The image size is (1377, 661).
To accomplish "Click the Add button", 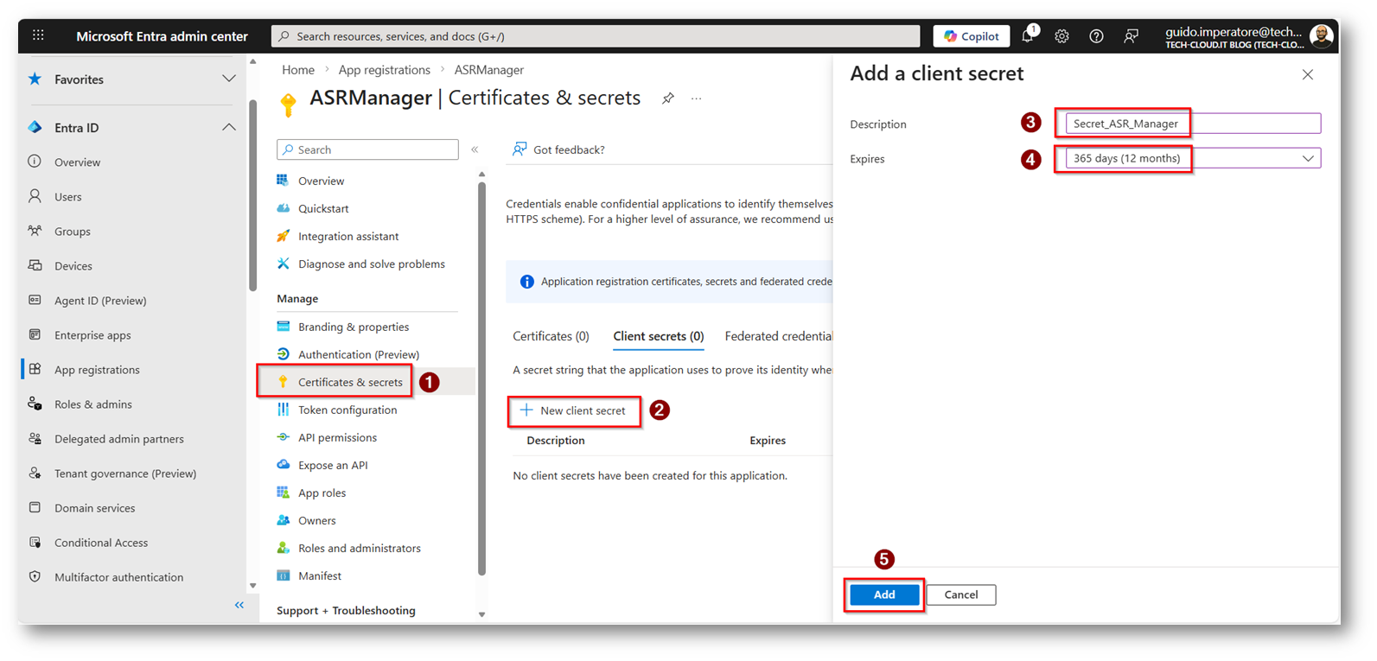I will (883, 594).
